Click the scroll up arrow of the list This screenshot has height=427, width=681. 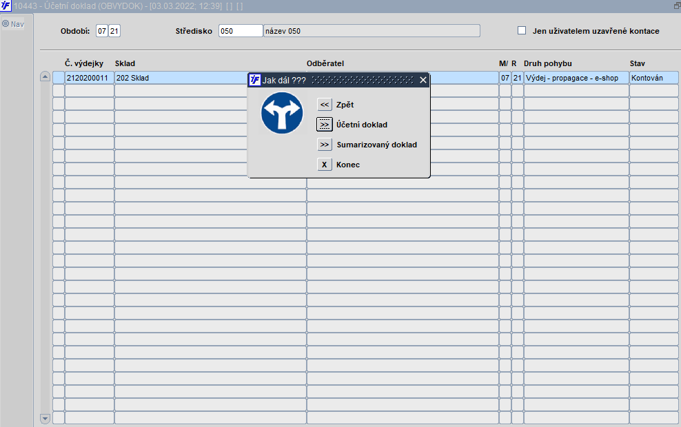[45, 77]
